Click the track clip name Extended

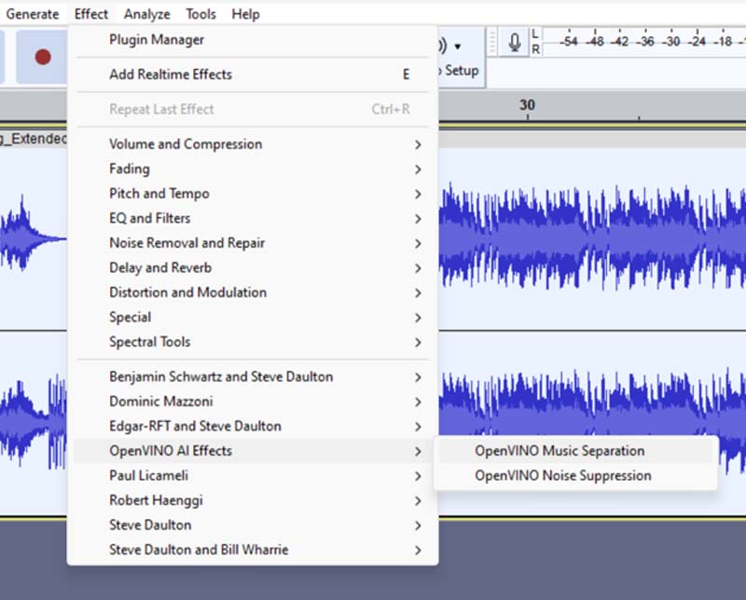(34, 139)
